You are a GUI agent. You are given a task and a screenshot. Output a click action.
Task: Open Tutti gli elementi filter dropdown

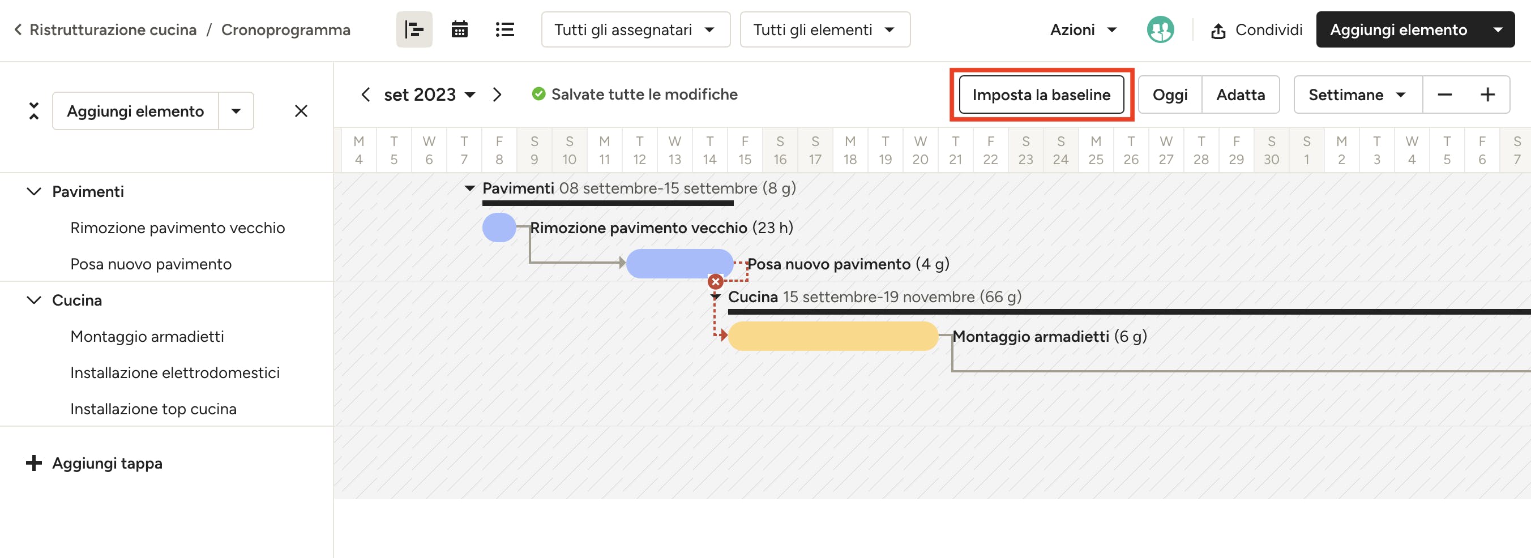(824, 29)
